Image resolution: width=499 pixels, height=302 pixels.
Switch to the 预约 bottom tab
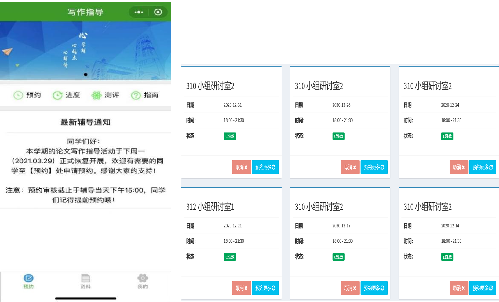pyautogui.click(x=28, y=281)
